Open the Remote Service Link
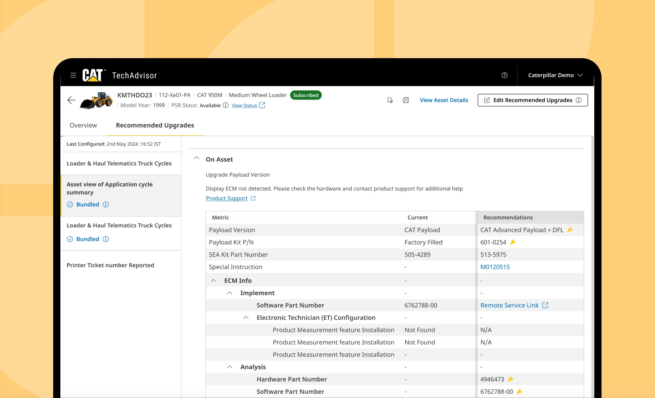655x398 pixels. click(510, 305)
